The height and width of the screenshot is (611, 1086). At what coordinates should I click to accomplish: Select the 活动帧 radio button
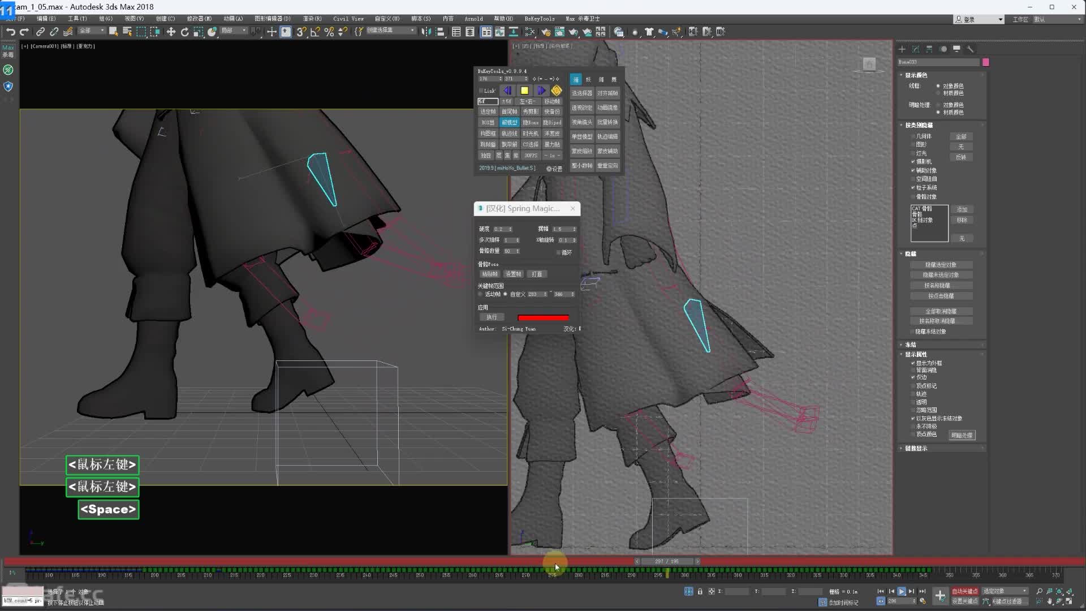tap(481, 294)
